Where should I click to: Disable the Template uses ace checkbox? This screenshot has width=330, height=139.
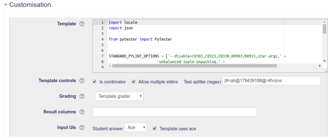155,128
